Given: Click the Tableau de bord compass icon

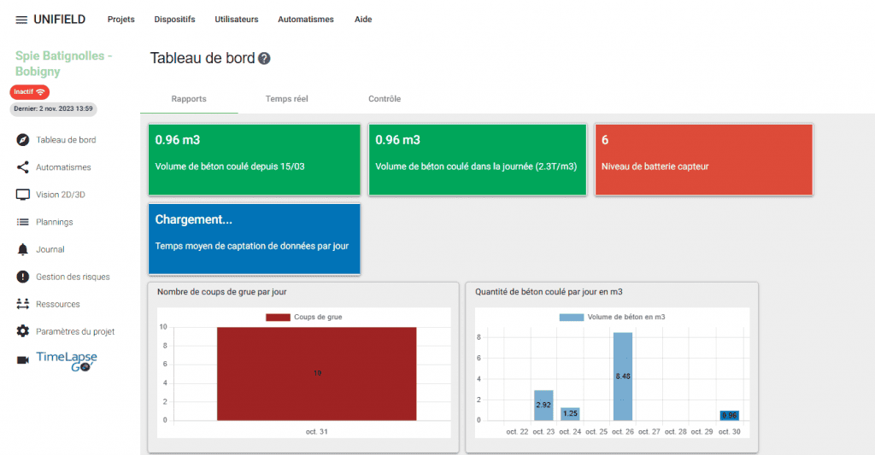Looking at the screenshot, I should coord(23,140).
